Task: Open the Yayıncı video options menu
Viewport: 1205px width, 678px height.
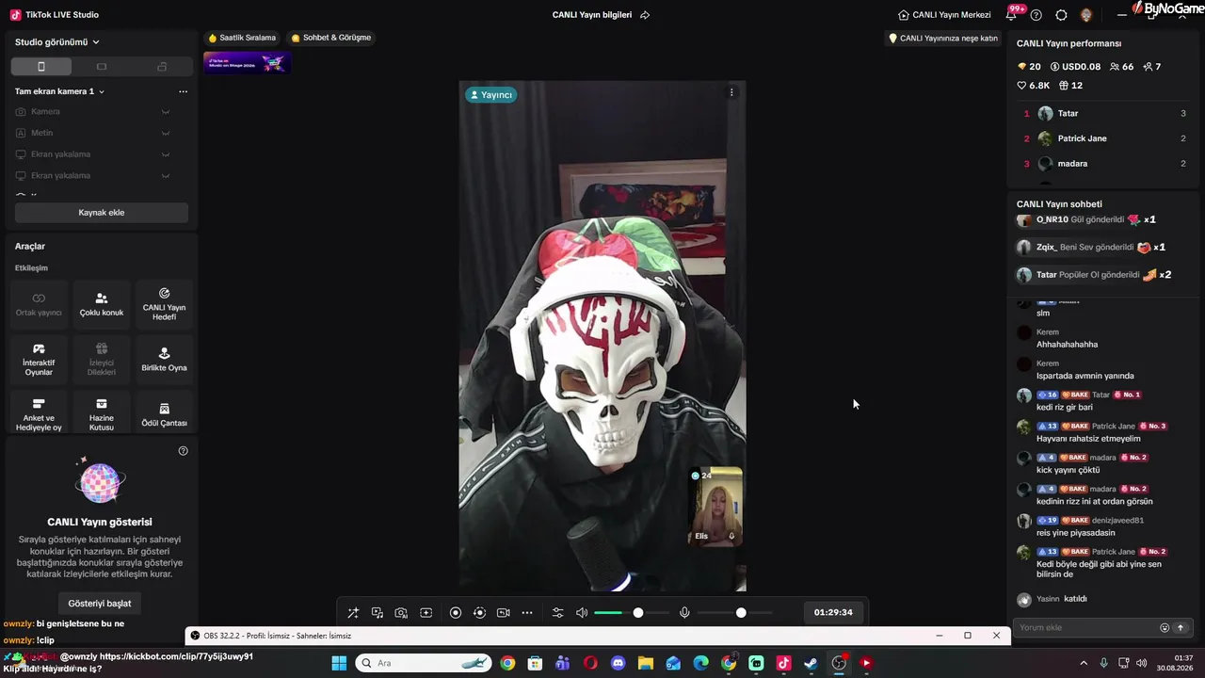Action: click(x=731, y=92)
